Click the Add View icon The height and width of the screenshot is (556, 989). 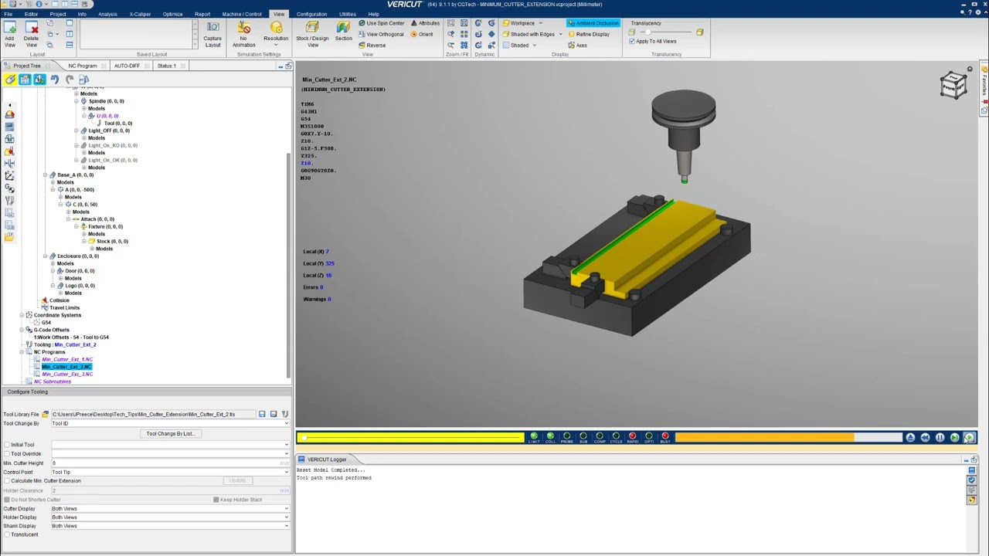(9, 33)
